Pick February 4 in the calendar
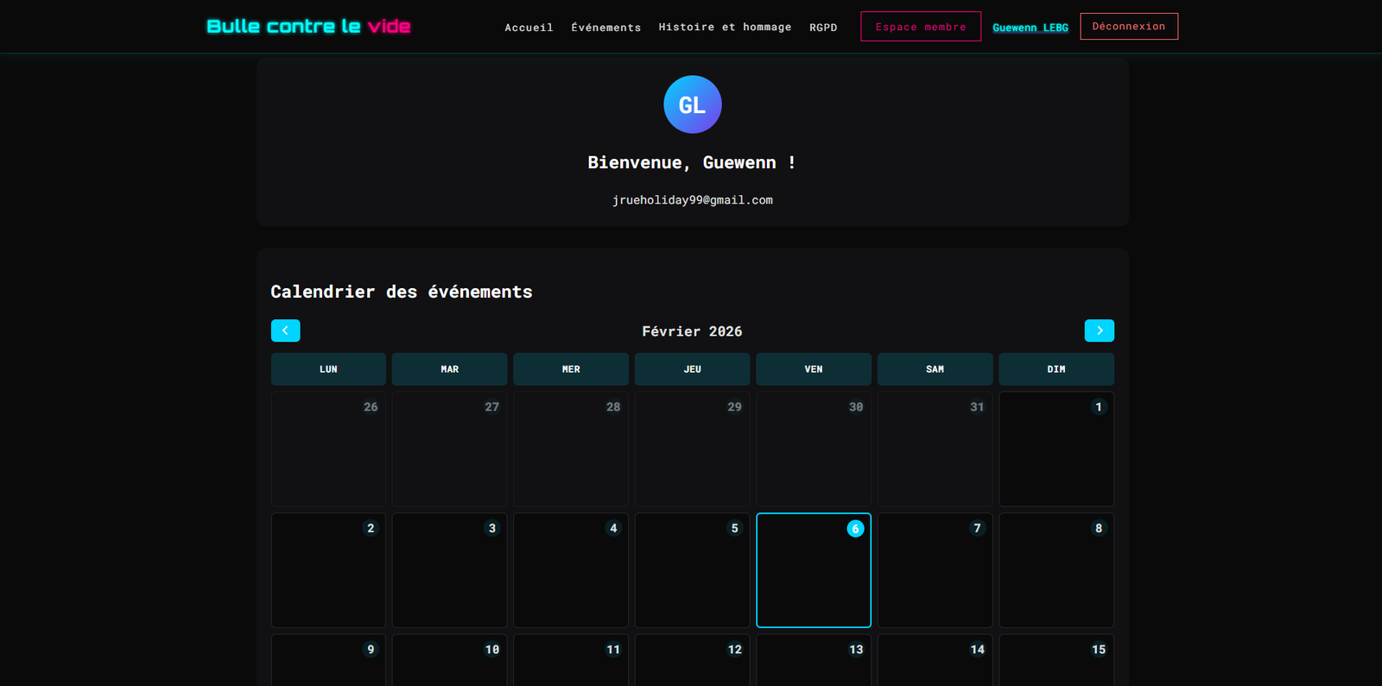Viewport: 1382px width, 686px height. (x=570, y=570)
